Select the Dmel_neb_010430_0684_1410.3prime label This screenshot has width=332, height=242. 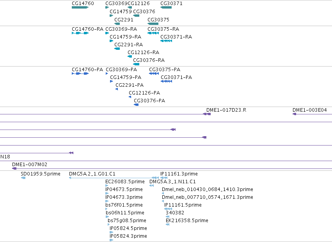click(208, 189)
